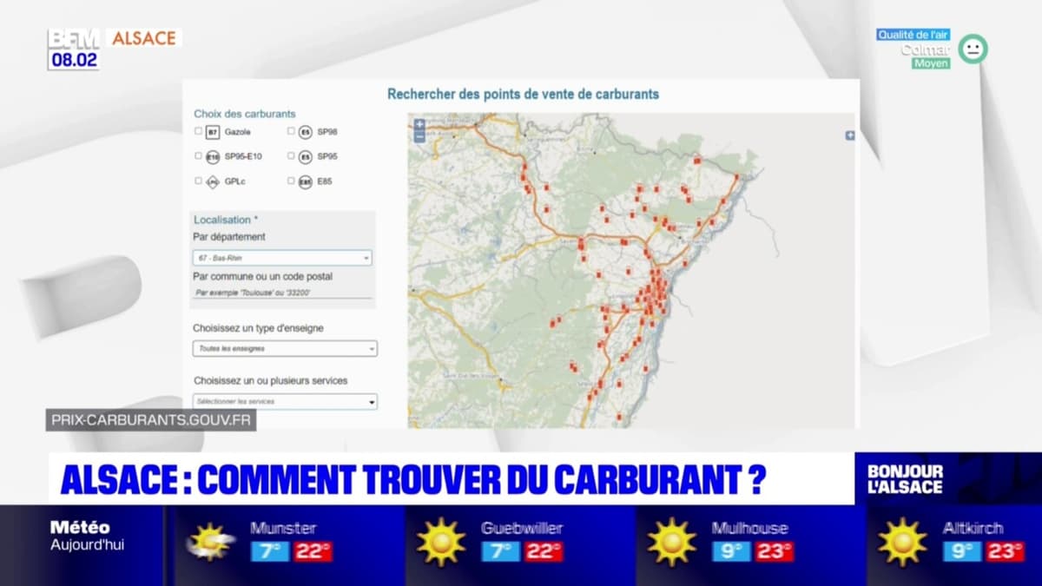Click the SP98 label
The image size is (1042, 586).
coord(327,132)
